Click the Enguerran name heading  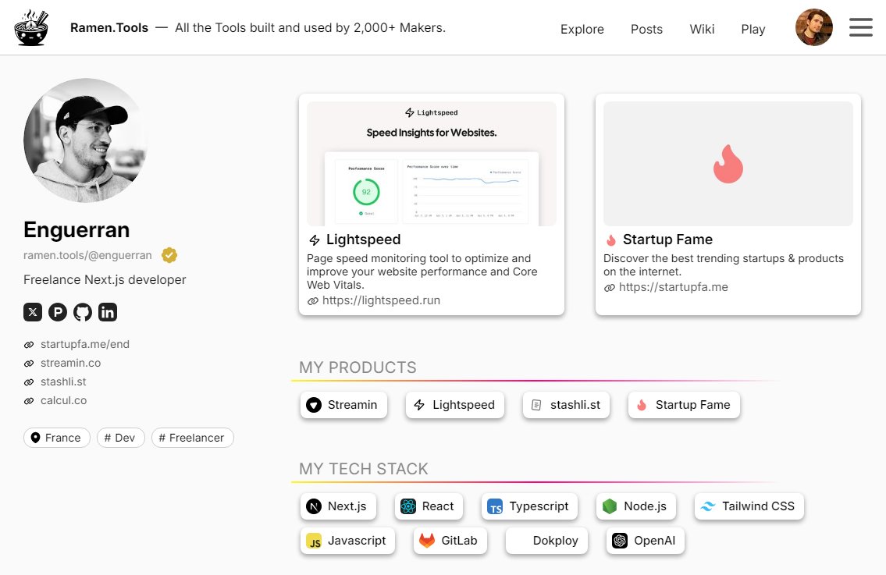click(x=77, y=230)
